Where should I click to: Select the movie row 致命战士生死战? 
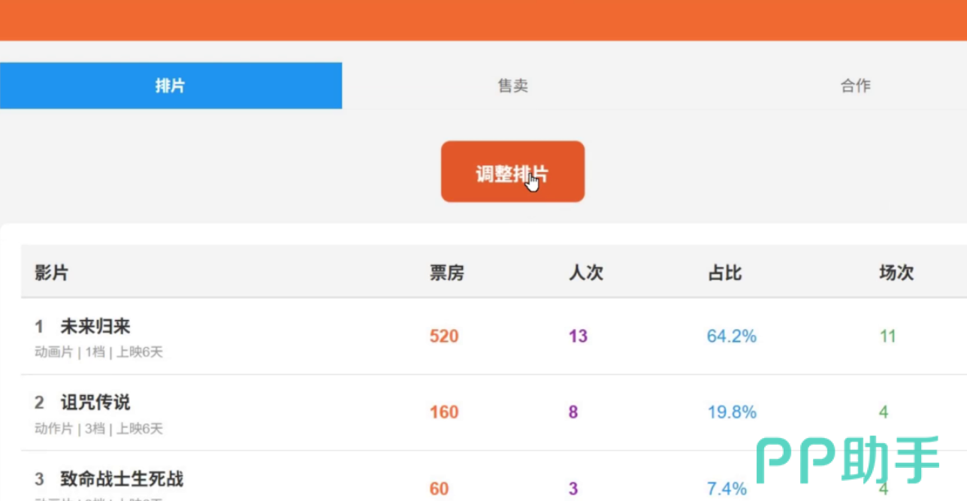pyautogui.click(x=494, y=476)
